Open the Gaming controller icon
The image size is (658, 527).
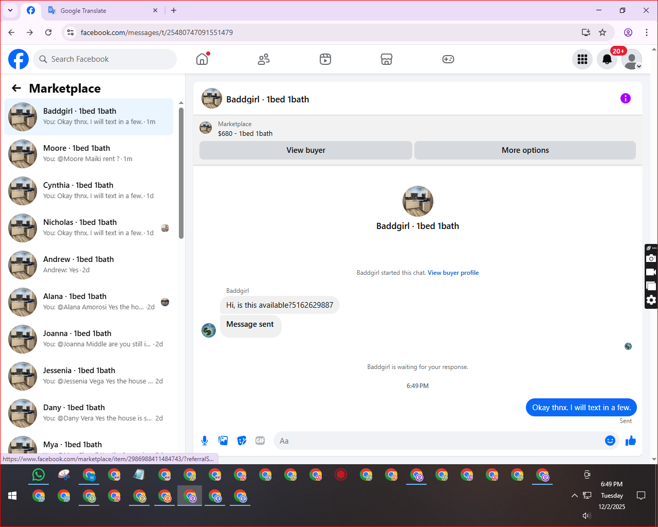(x=448, y=59)
